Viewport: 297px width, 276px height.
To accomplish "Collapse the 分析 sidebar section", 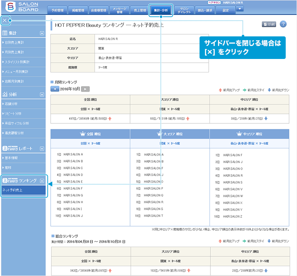I will pos(42,94).
